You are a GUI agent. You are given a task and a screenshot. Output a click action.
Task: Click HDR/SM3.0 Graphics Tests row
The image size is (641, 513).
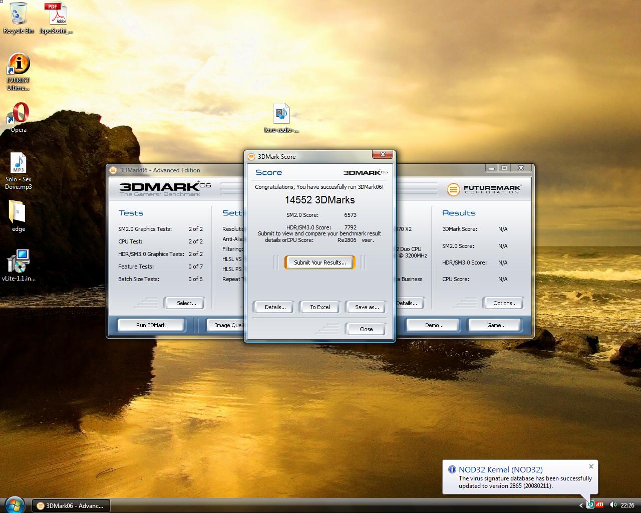pyautogui.click(x=160, y=254)
